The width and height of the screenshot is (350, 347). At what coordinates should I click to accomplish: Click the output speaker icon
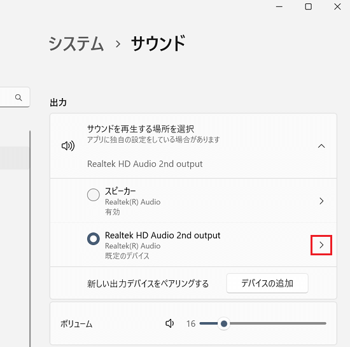(68, 146)
